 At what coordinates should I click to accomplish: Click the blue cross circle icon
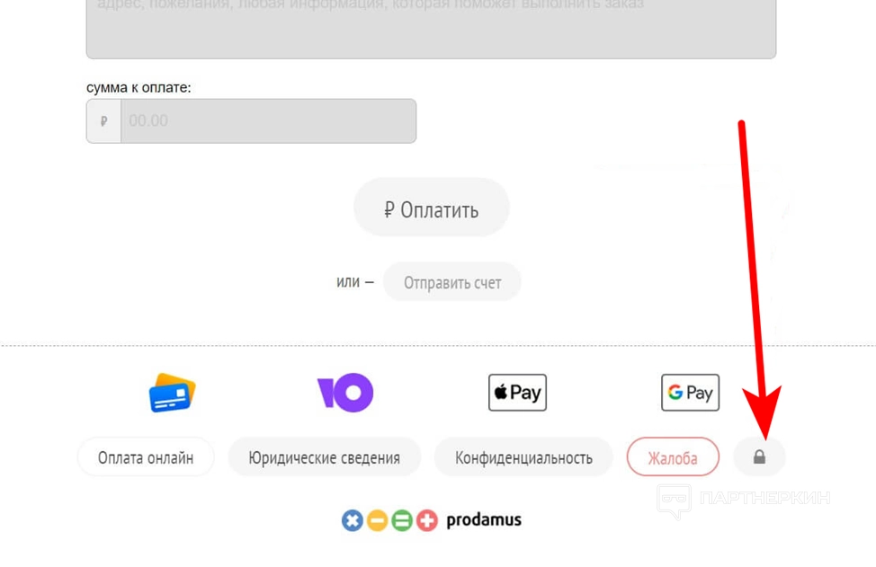coord(353,520)
